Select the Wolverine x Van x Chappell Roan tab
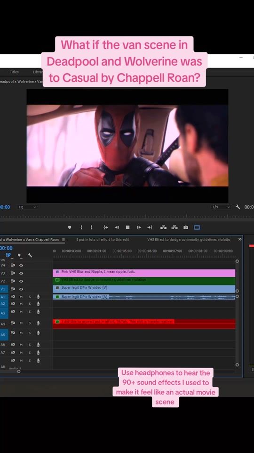Image resolution: width=254 pixels, height=453 pixels. click(29, 240)
